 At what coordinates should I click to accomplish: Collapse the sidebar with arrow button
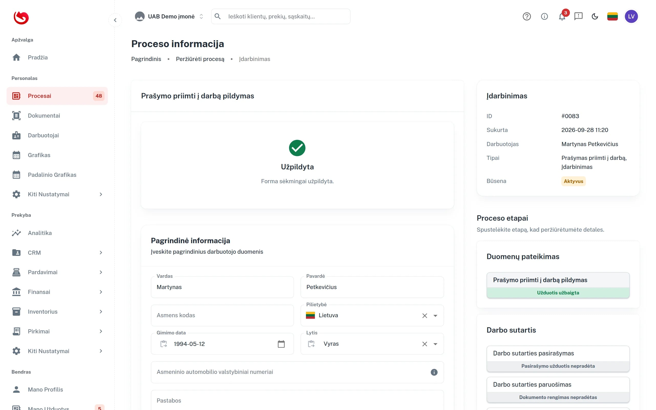click(115, 20)
